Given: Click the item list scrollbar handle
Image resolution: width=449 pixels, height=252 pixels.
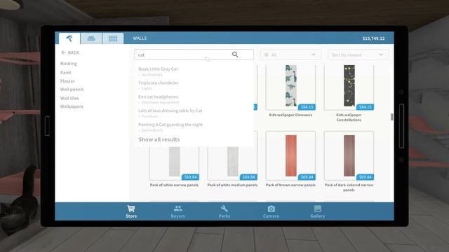Looking at the screenshot, I should pyautogui.click(x=391, y=117).
